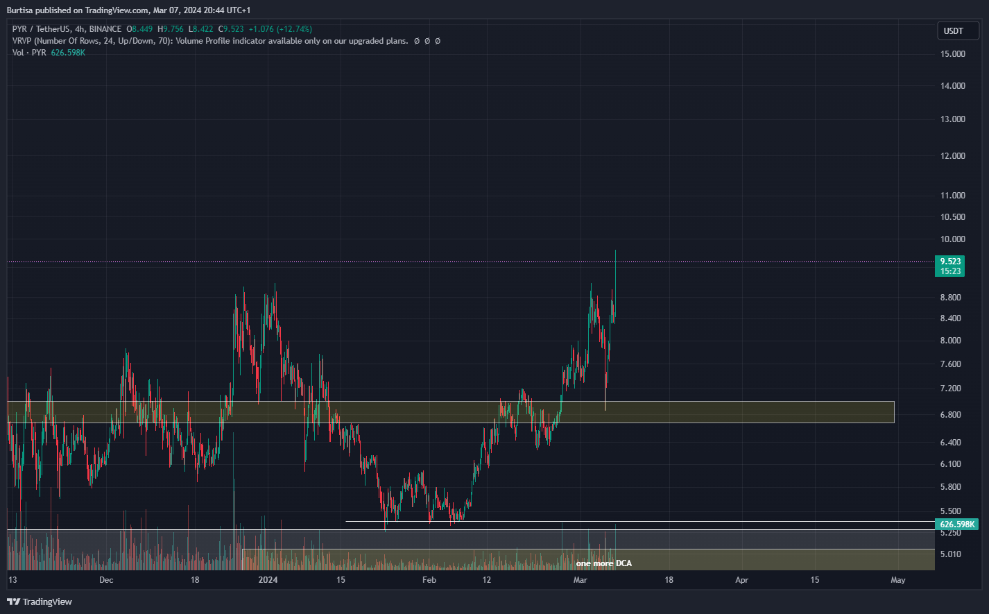Click the Feb date on time axis

click(429, 580)
